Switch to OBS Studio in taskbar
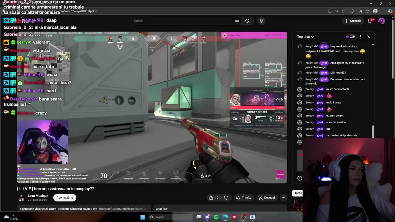 coord(243,217)
